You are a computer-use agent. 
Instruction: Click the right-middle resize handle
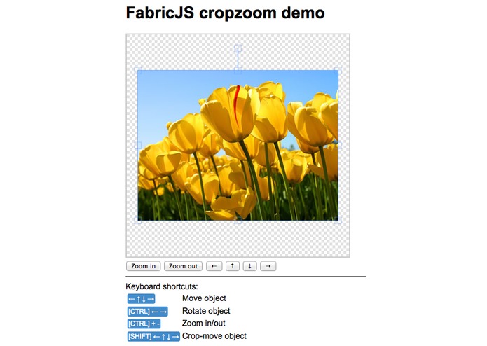338,146
